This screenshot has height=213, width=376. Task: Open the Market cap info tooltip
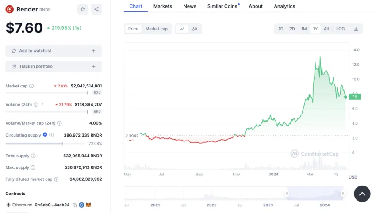pyautogui.click(x=31, y=86)
